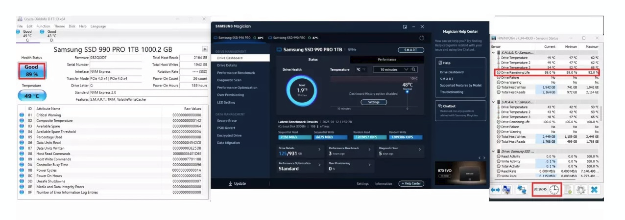Open the Theme menu in CrystalDiskInfo
625x220 pixels.
point(59,26)
